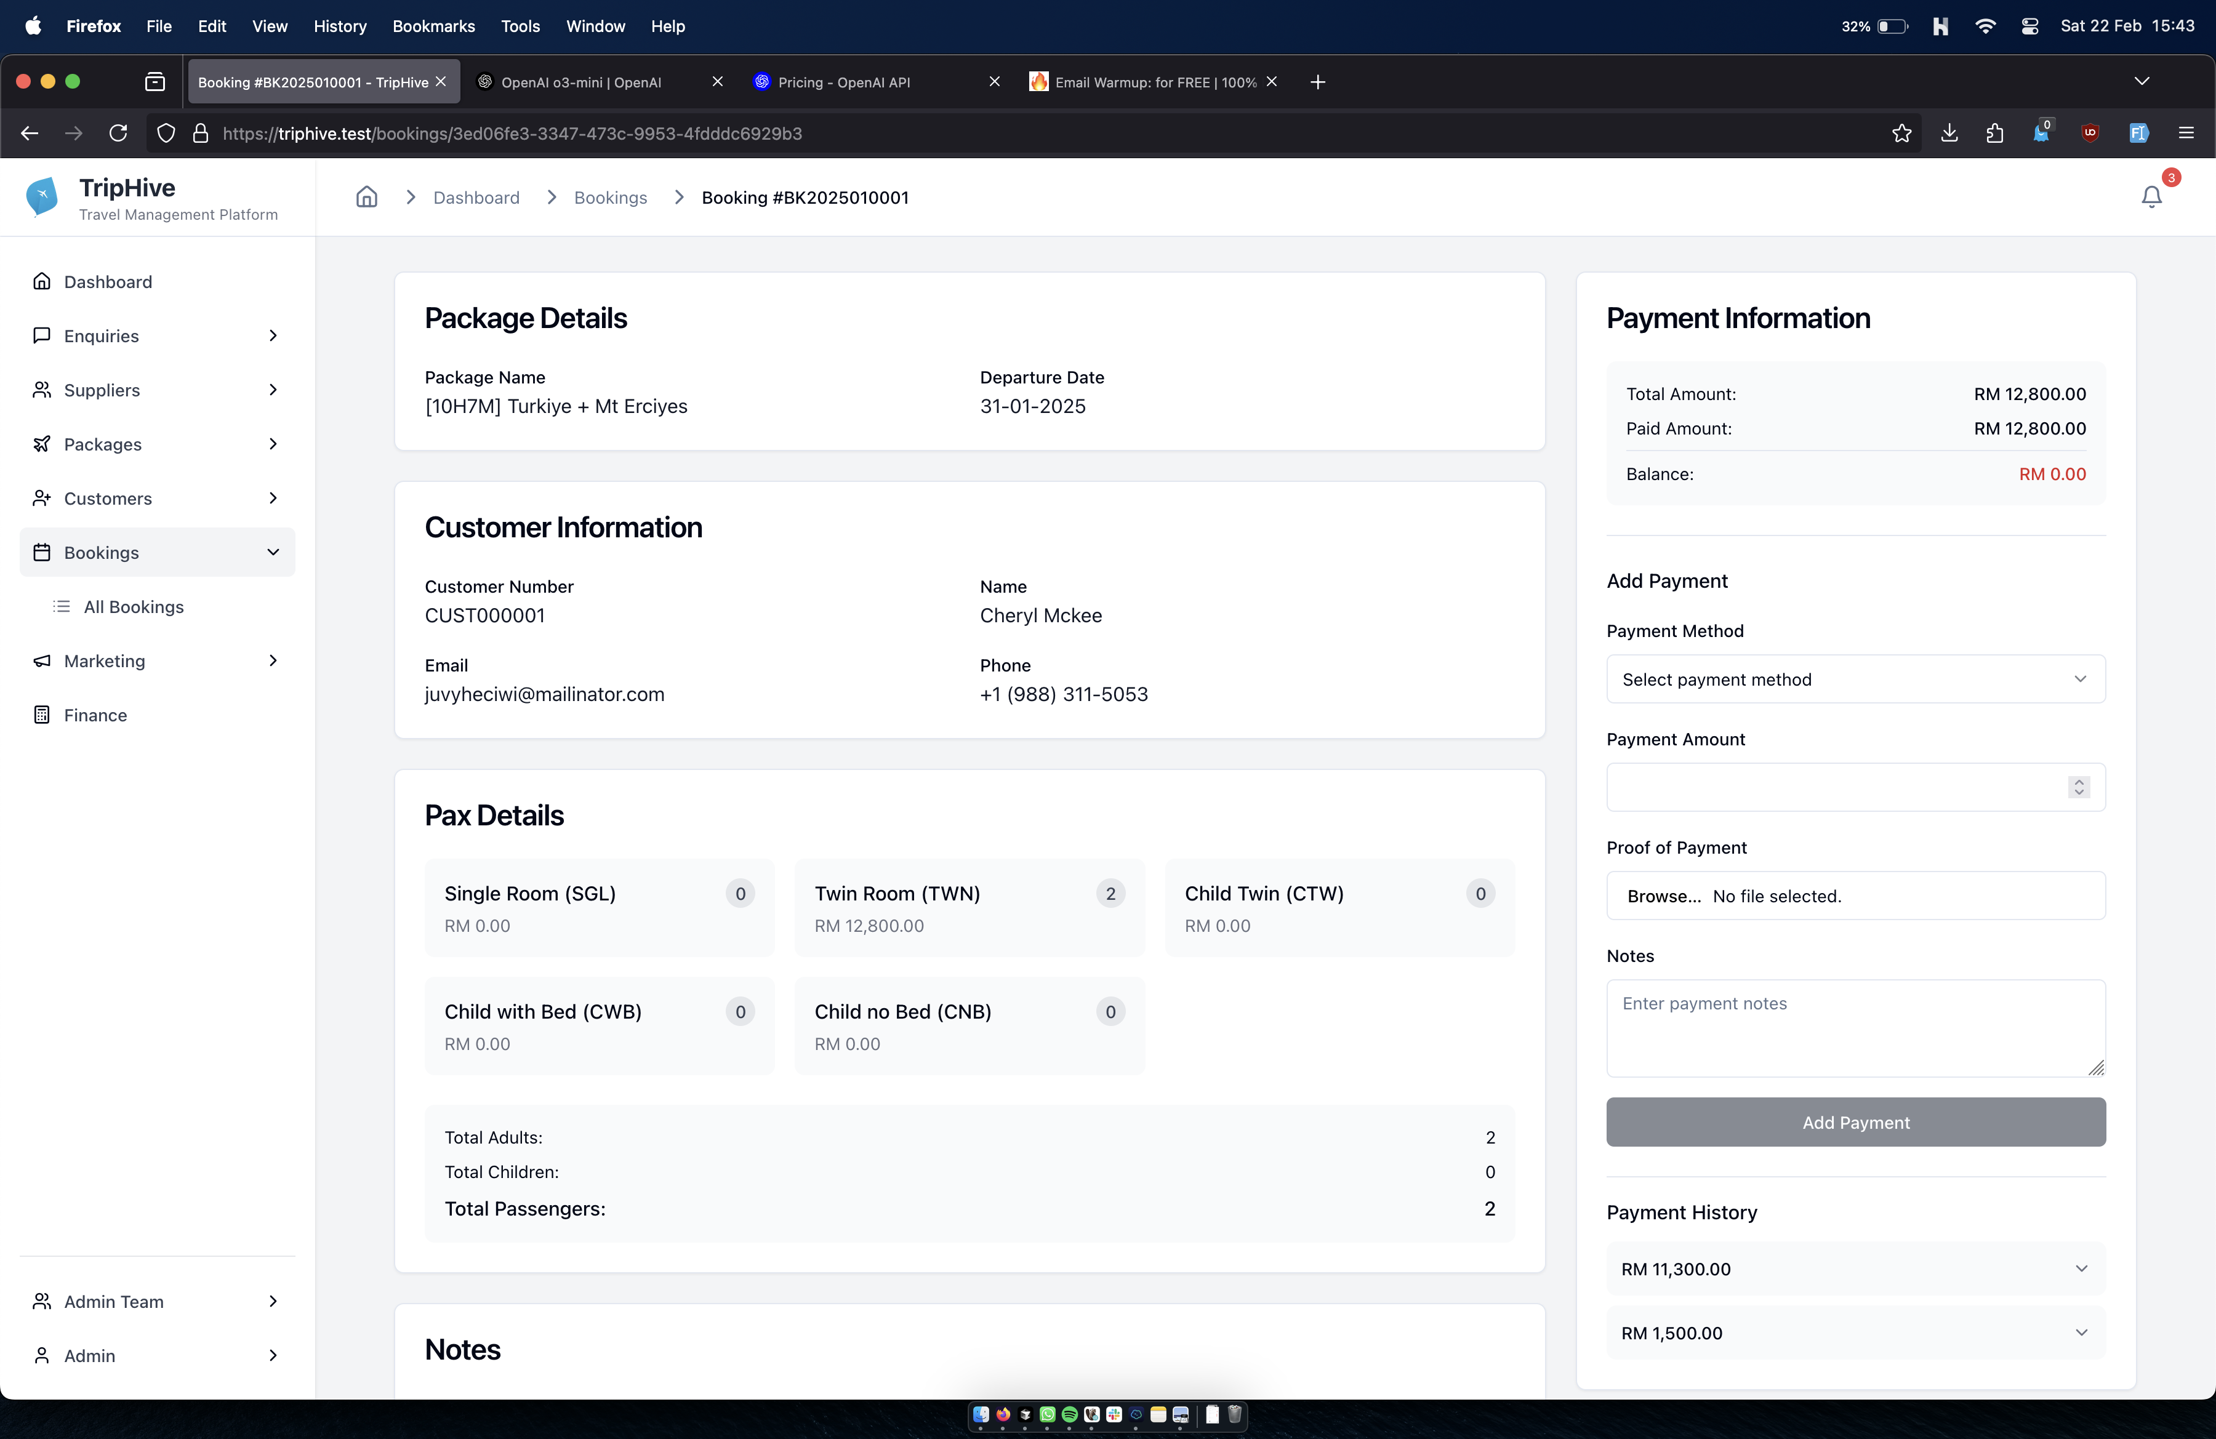Click Browse to upload proof of payment
Image resolution: width=2216 pixels, height=1439 pixels.
1663,896
